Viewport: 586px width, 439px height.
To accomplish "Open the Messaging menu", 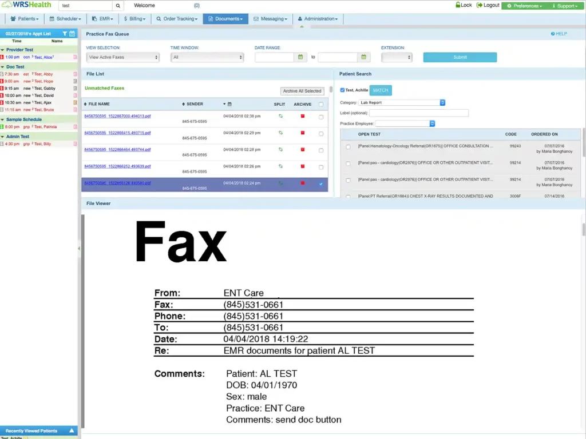I will click(270, 18).
